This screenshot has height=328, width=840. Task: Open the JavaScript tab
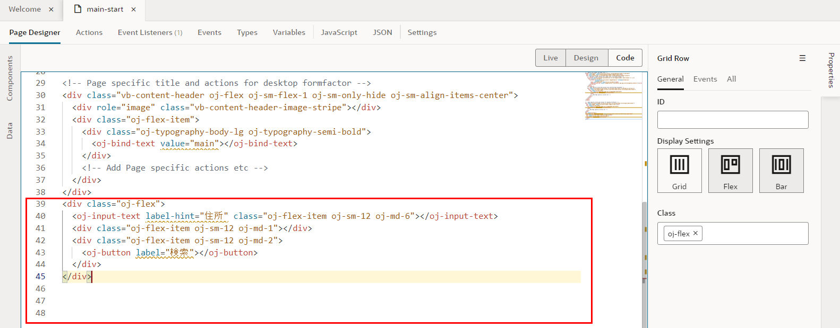tap(339, 32)
